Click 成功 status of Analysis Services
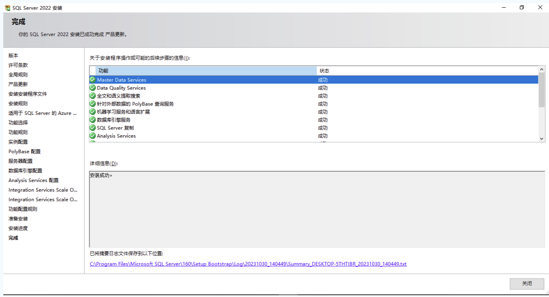The height and width of the screenshot is (297, 549). pos(323,136)
